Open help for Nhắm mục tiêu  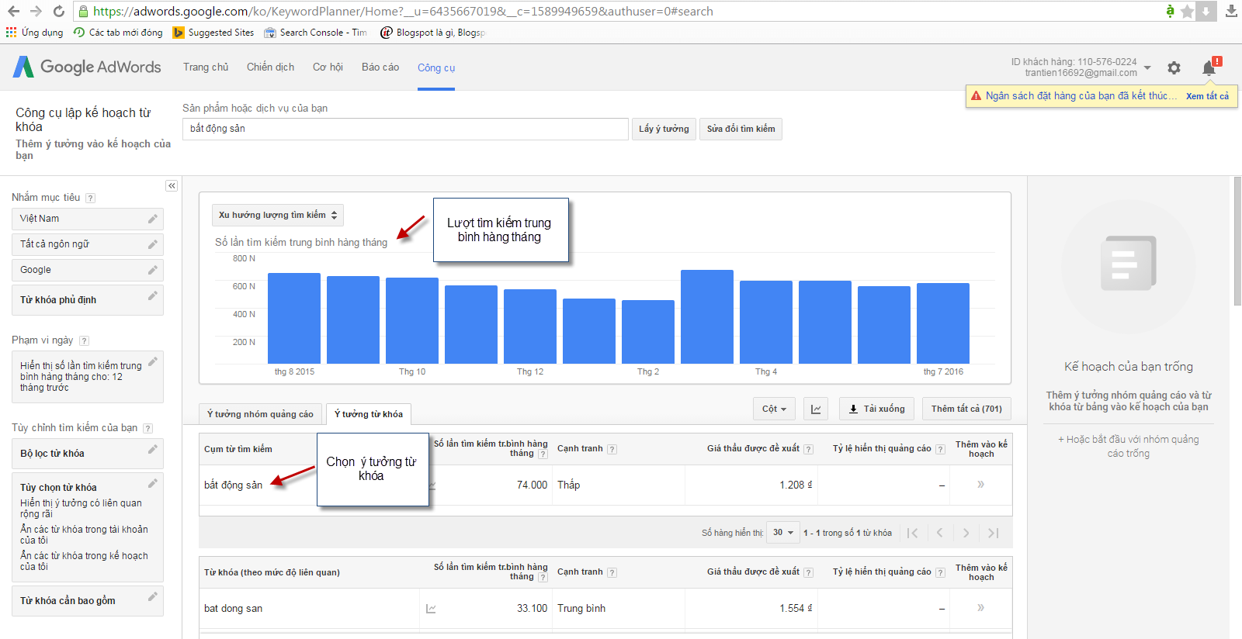90,198
